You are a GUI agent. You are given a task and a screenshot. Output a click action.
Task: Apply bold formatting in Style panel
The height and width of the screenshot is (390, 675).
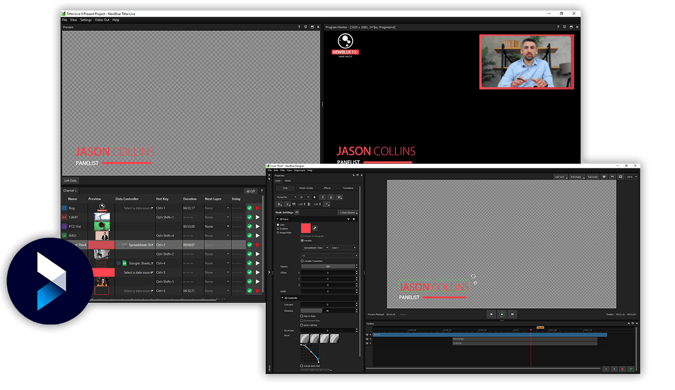[314, 197]
